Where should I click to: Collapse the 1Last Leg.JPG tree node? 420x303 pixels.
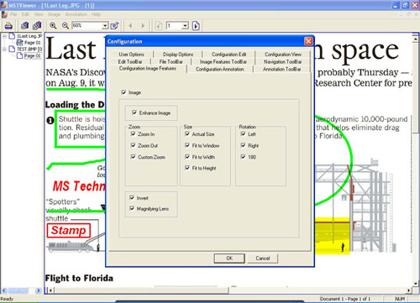pos(4,36)
